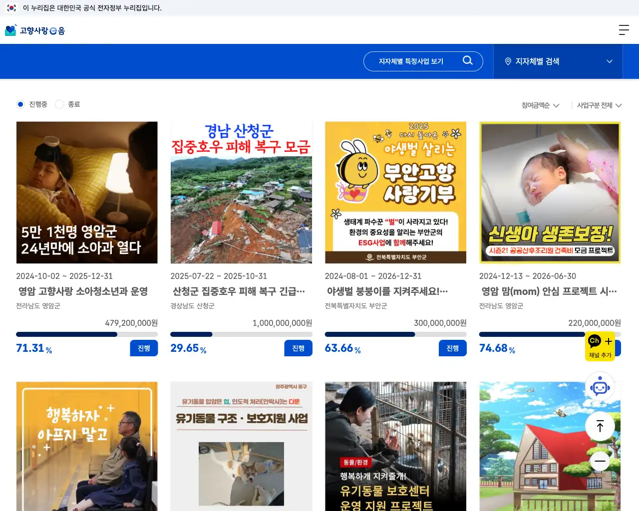Click the magnifier icon to search projects
The height and width of the screenshot is (511, 639).
pyautogui.click(x=468, y=60)
